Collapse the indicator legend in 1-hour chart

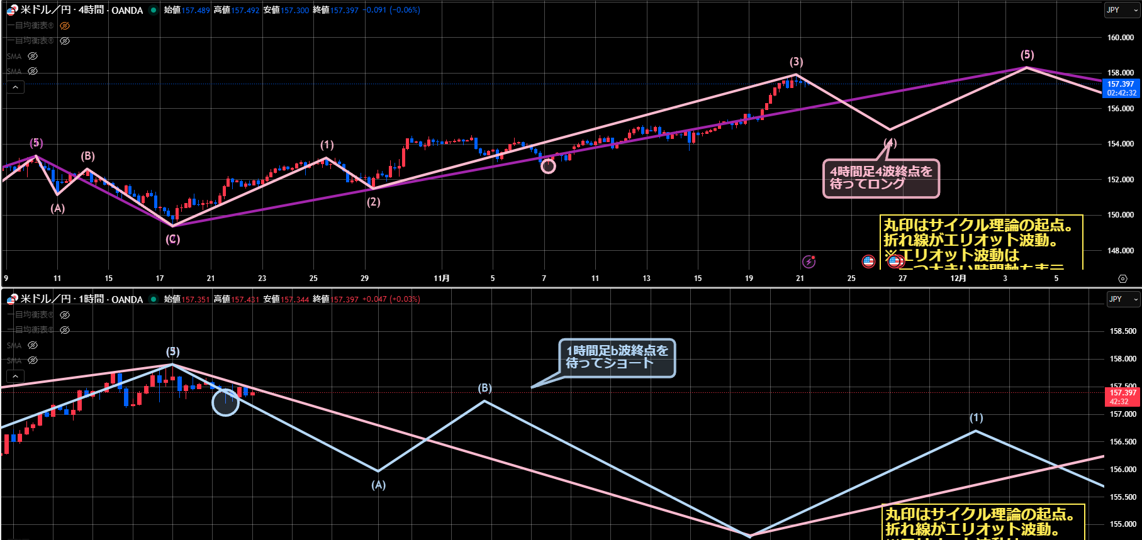click(x=15, y=376)
